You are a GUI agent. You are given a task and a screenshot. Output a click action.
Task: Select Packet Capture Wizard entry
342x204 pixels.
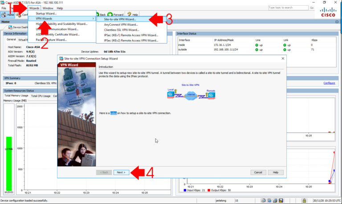(x=62, y=40)
